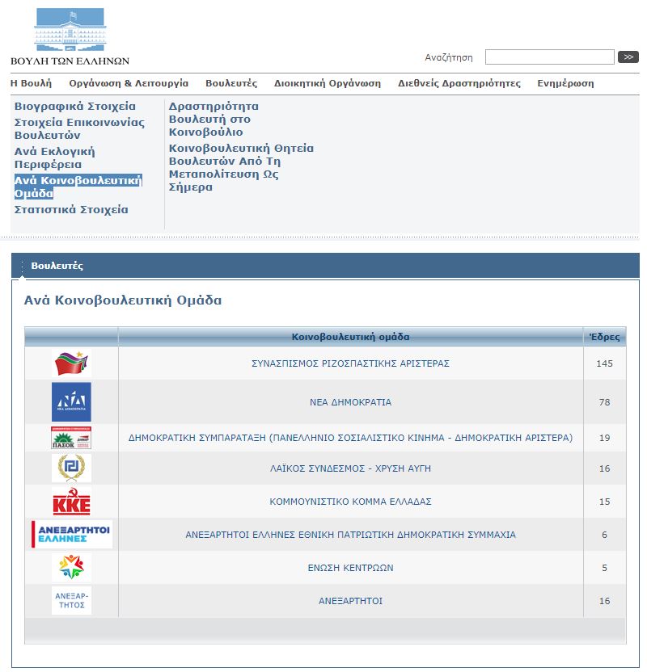This screenshot has width=647, height=672.
Task: Open the Διοικητική Οργάνωση menu
Action: pos(328,83)
